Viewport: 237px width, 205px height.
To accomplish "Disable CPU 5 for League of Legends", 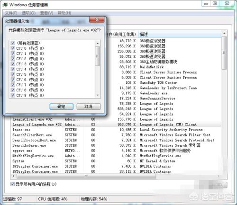I will (13, 74).
